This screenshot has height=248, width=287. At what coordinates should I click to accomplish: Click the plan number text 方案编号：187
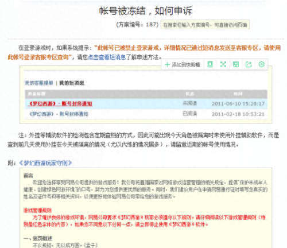[x=137, y=25]
